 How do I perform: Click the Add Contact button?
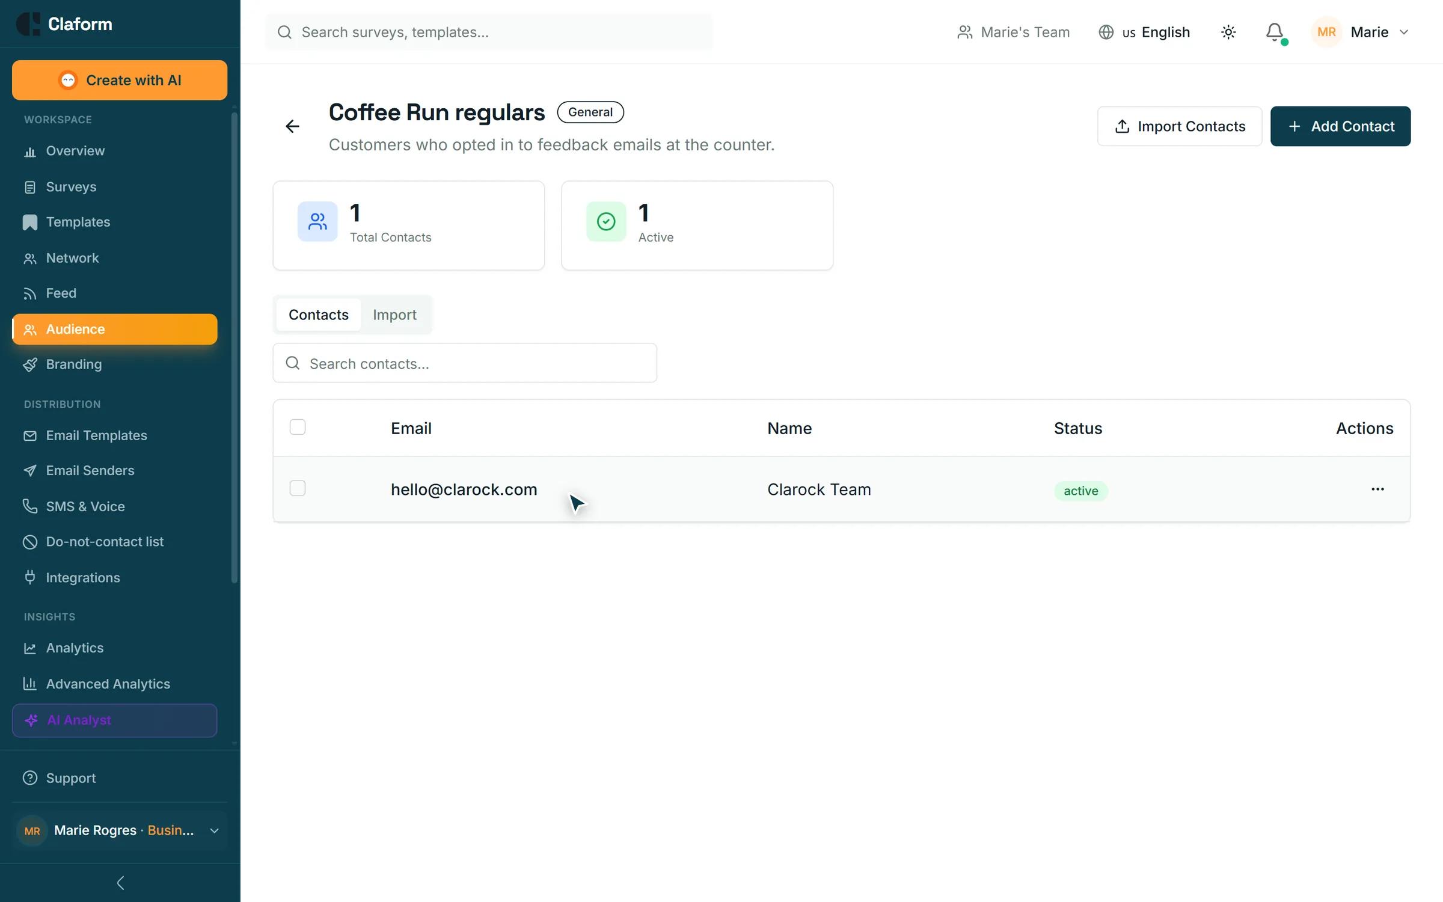[x=1340, y=126]
